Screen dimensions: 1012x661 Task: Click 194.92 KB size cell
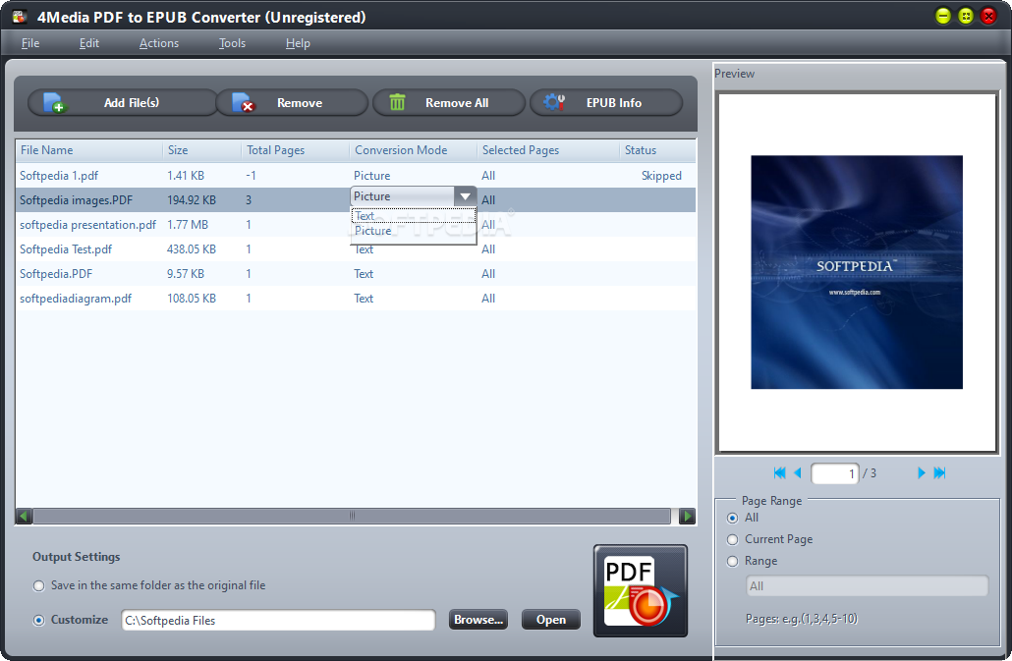(x=192, y=200)
